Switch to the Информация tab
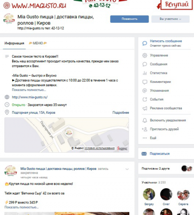Screen dimensions: 194x215 tap(14, 43)
